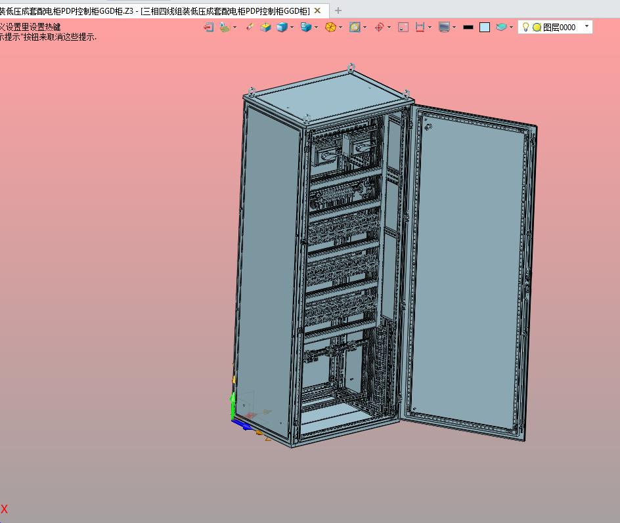
Task: Click the blue shaded cube display icon
Action: coord(282,28)
